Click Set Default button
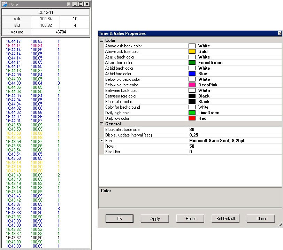Screen dimensions: 283x250 [x=225, y=219]
